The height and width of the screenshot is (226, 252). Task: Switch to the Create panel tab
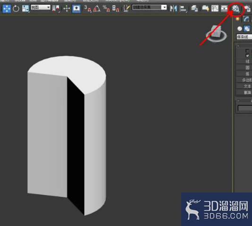pos(237,19)
